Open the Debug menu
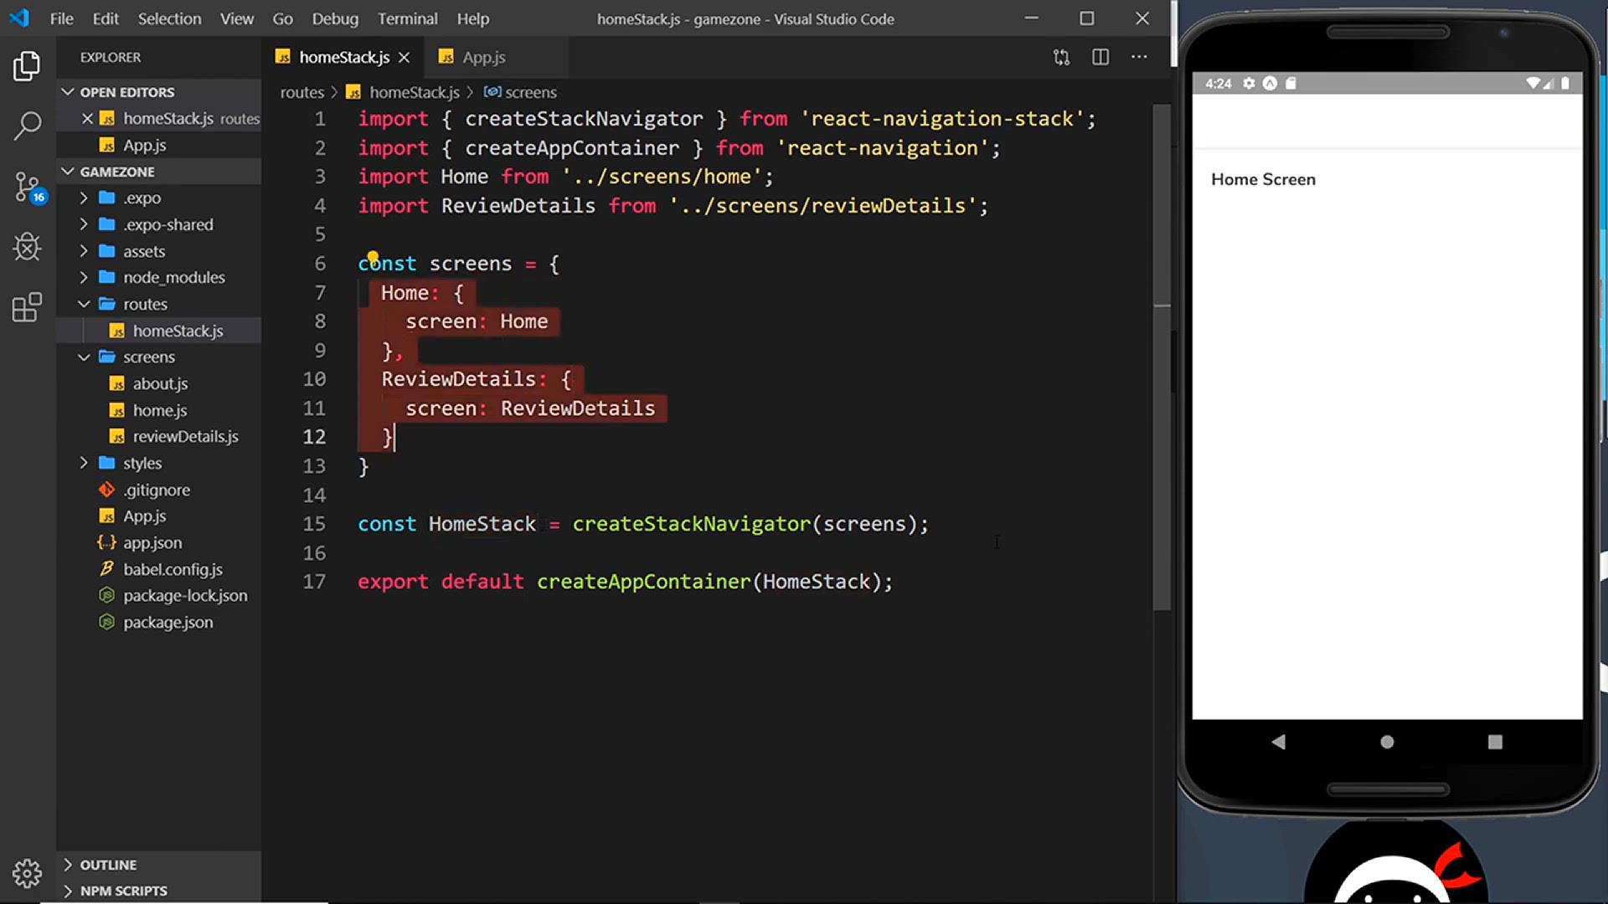The height and width of the screenshot is (904, 1608). [x=335, y=18]
